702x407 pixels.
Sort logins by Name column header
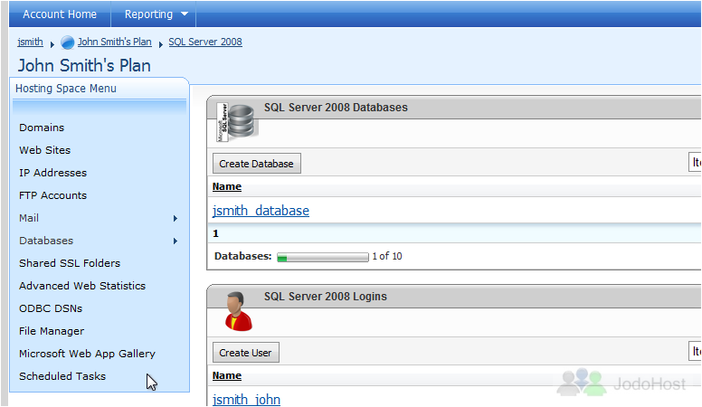click(226, 375)
